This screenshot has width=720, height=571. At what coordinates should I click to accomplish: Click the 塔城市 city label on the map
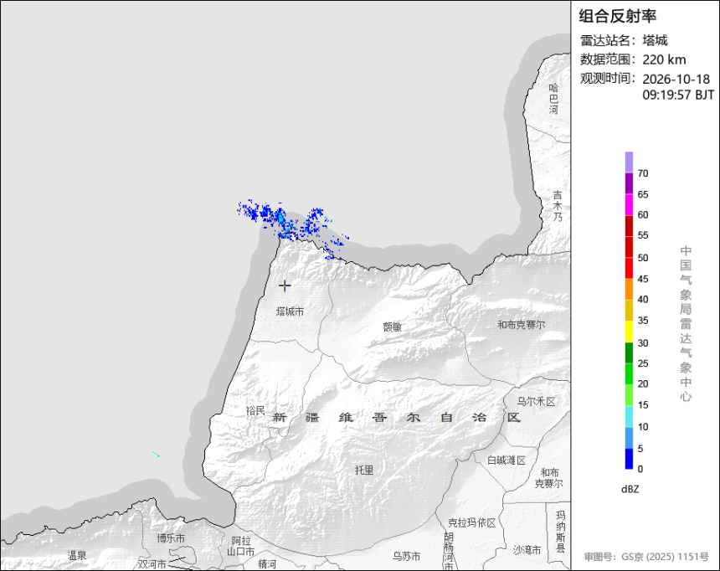click(x=290, y=312)
